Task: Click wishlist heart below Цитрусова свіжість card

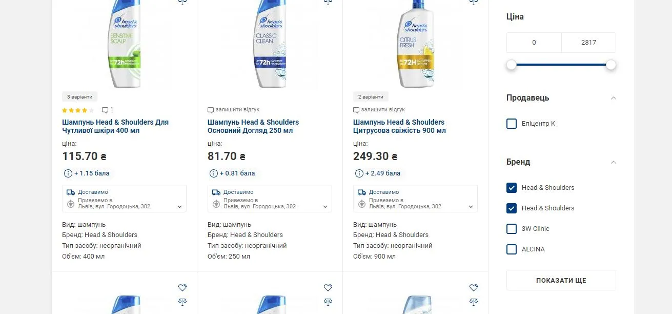Action: point(474,288)
